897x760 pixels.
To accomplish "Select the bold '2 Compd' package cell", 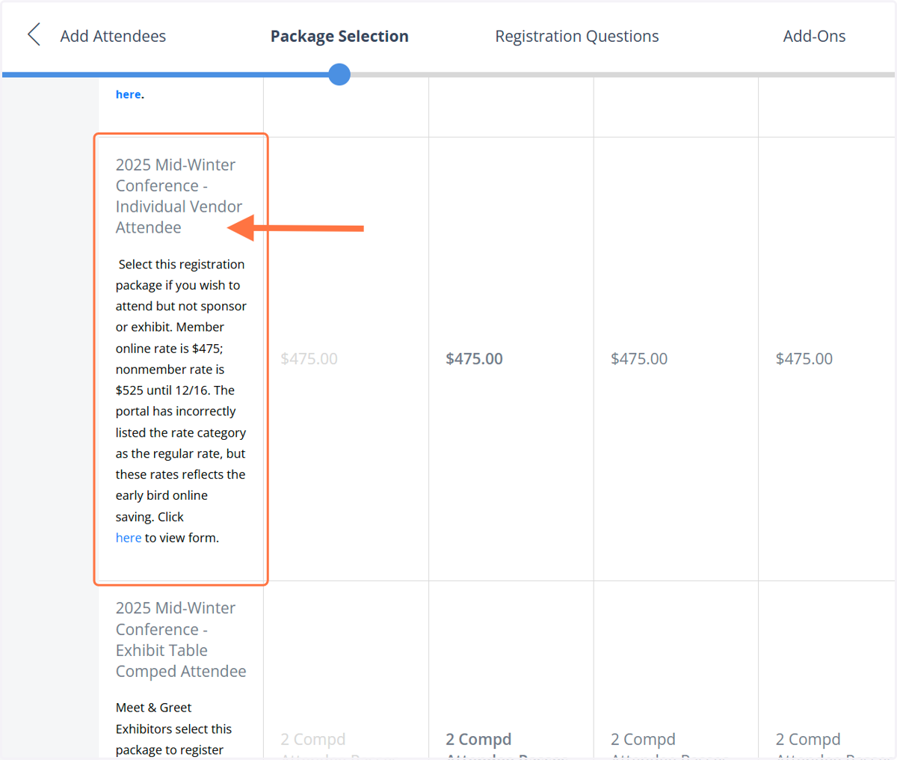I will (478, 739).
